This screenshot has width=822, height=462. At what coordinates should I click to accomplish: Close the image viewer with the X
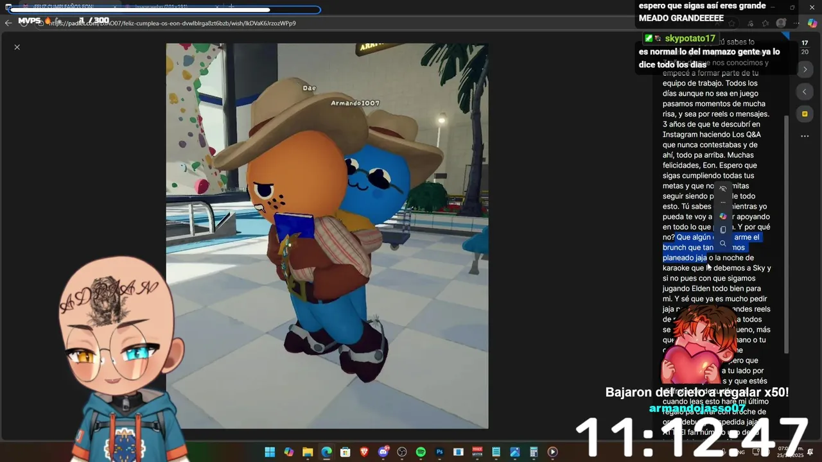[x=17, y=47]
